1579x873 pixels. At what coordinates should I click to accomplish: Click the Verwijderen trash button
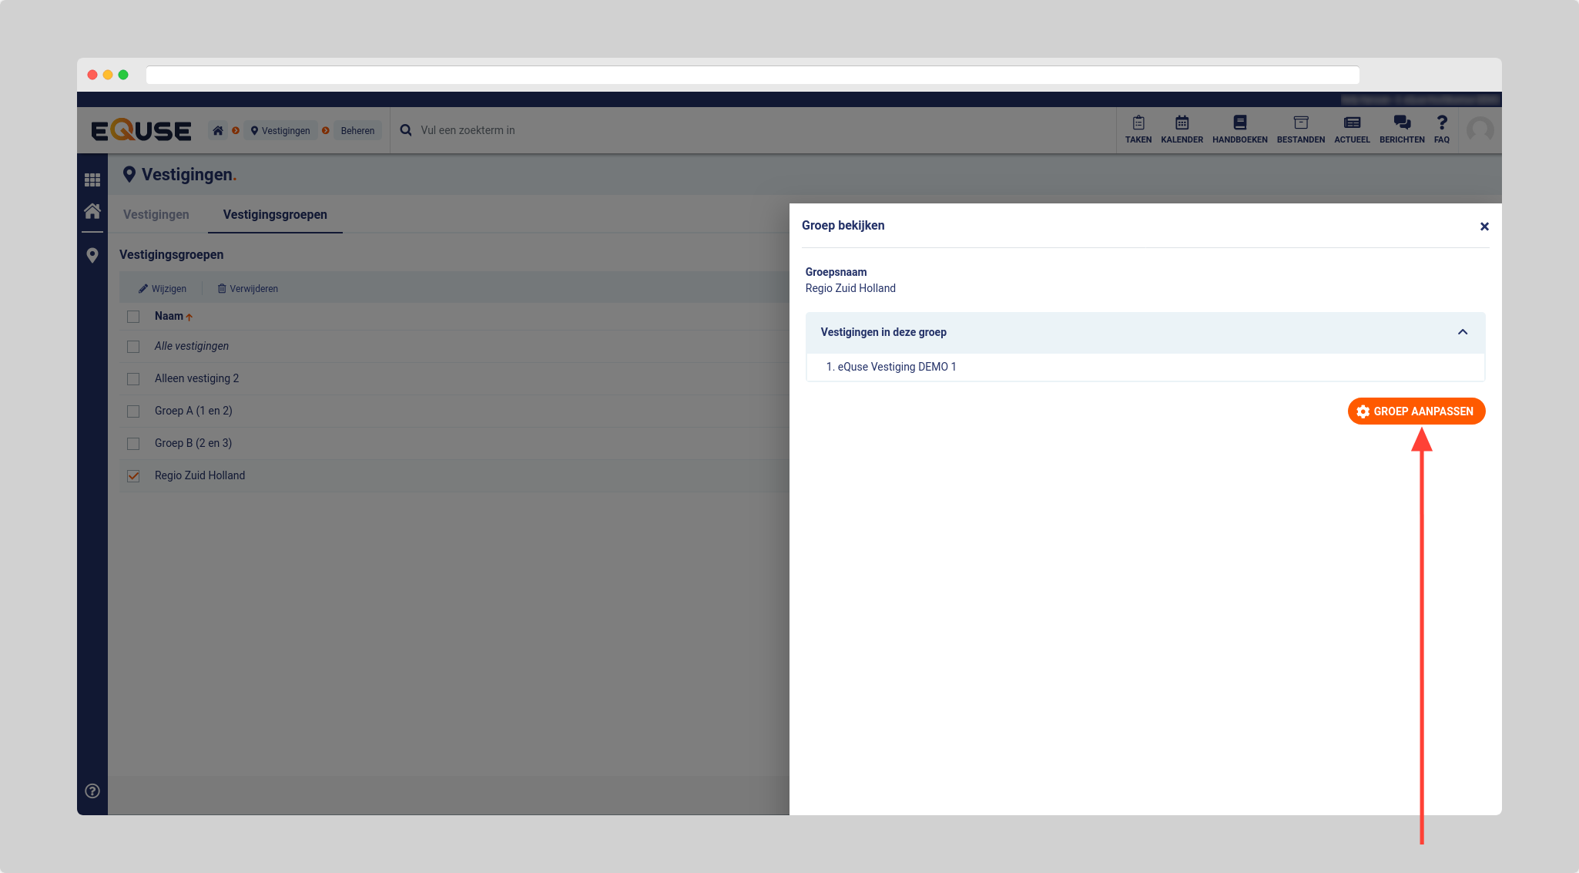[x=247, y=289]
